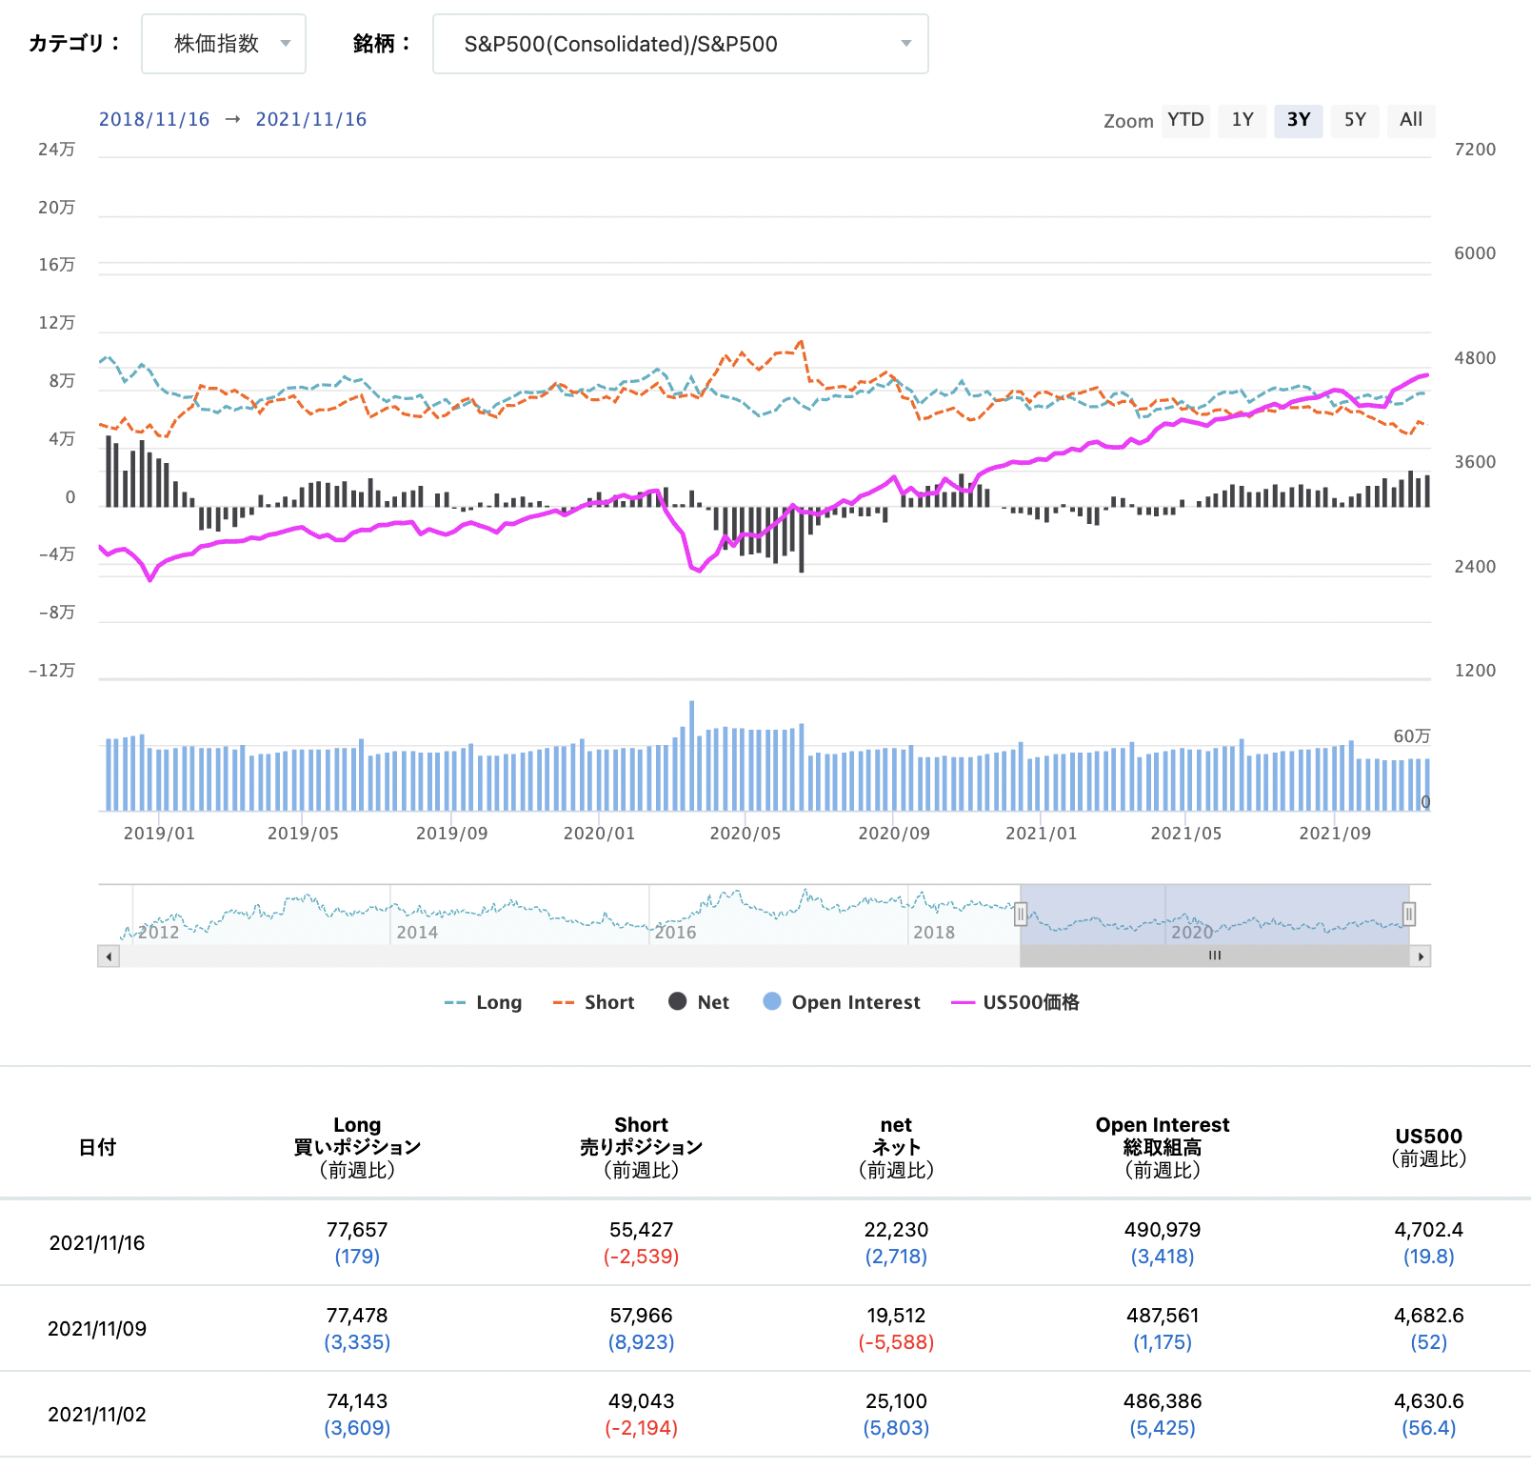
Task: Click the US500 column header
Action: tap(1429, 1147)
